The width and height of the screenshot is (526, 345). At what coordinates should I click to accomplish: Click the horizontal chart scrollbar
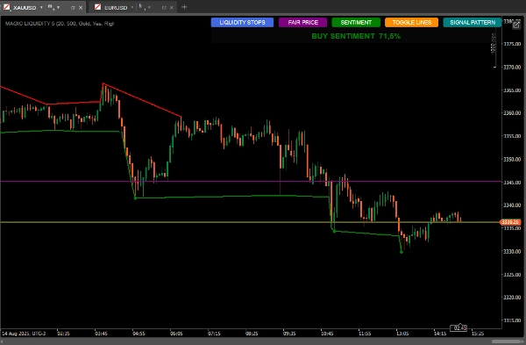(506, 341)
